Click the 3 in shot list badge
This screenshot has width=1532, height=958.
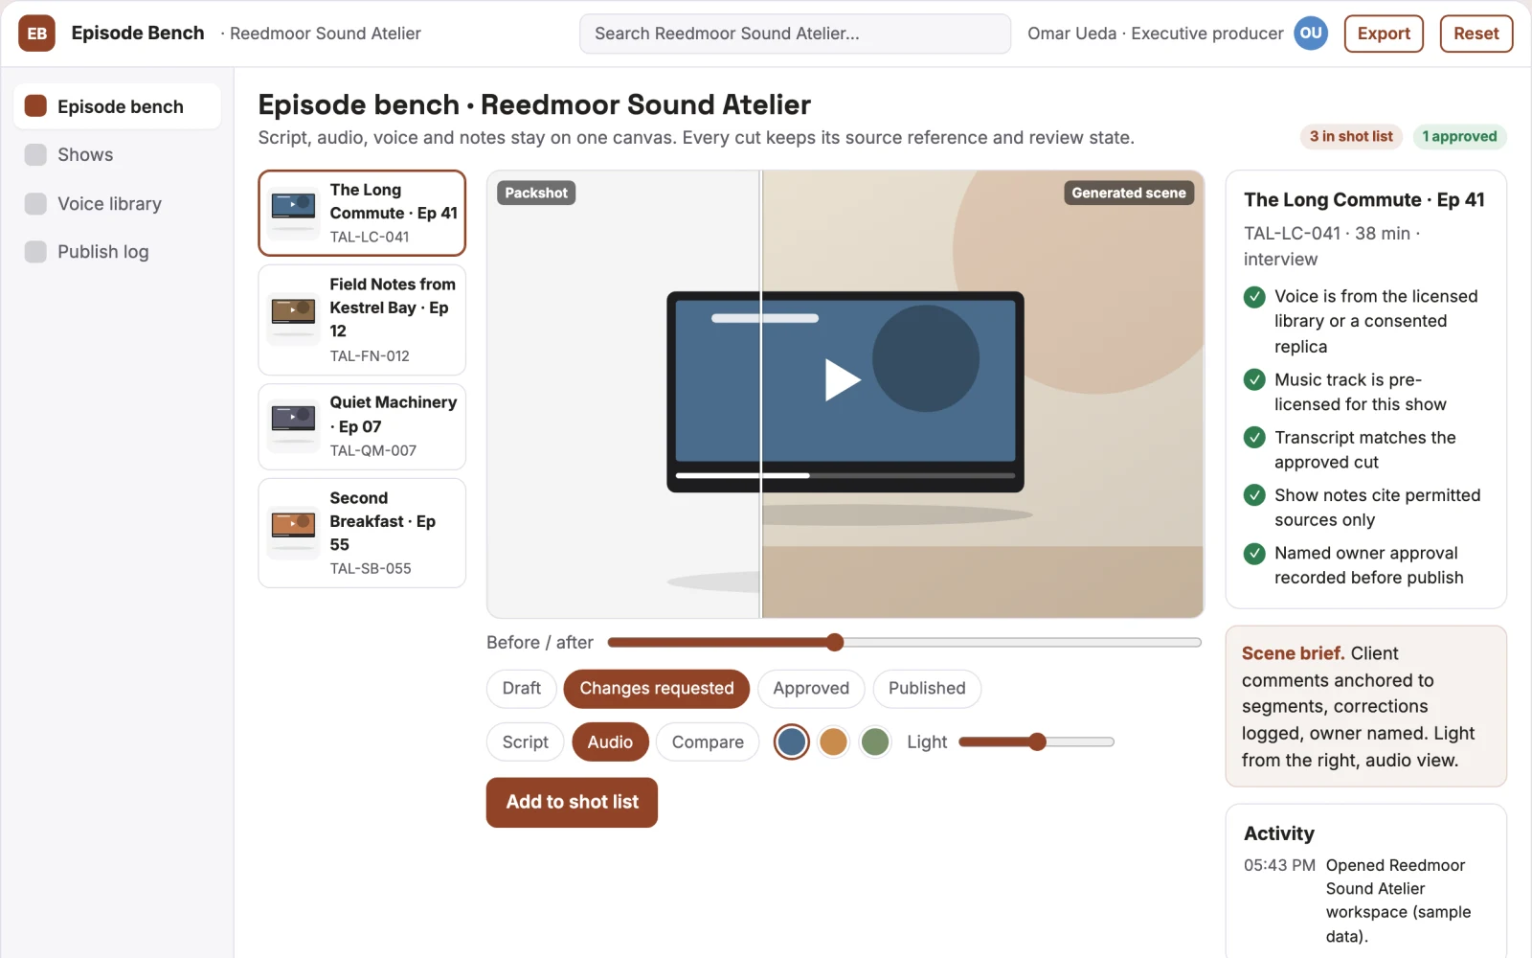(x=1351, y=137)
